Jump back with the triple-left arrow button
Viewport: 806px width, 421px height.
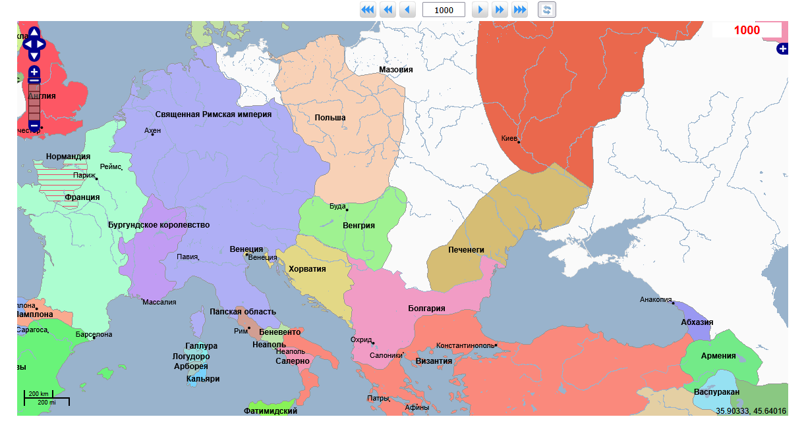pos(367,10)
